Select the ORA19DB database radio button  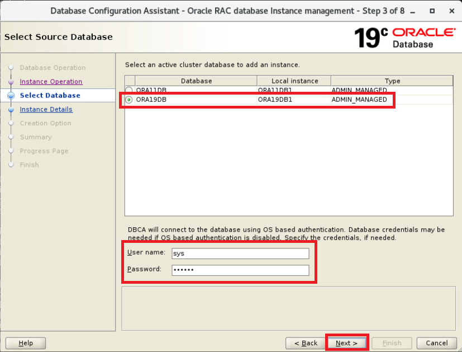pyautogui.click(x=128, y=100)
